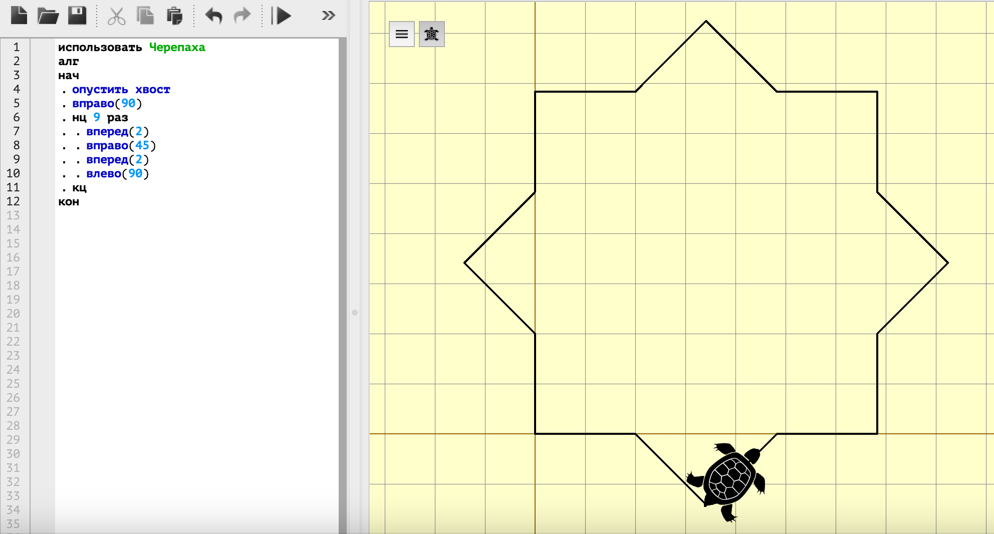Click the vertical scrollbar of the code editor
The height and width of the screenshot is (534, 994).
click(x=343, y=286)
